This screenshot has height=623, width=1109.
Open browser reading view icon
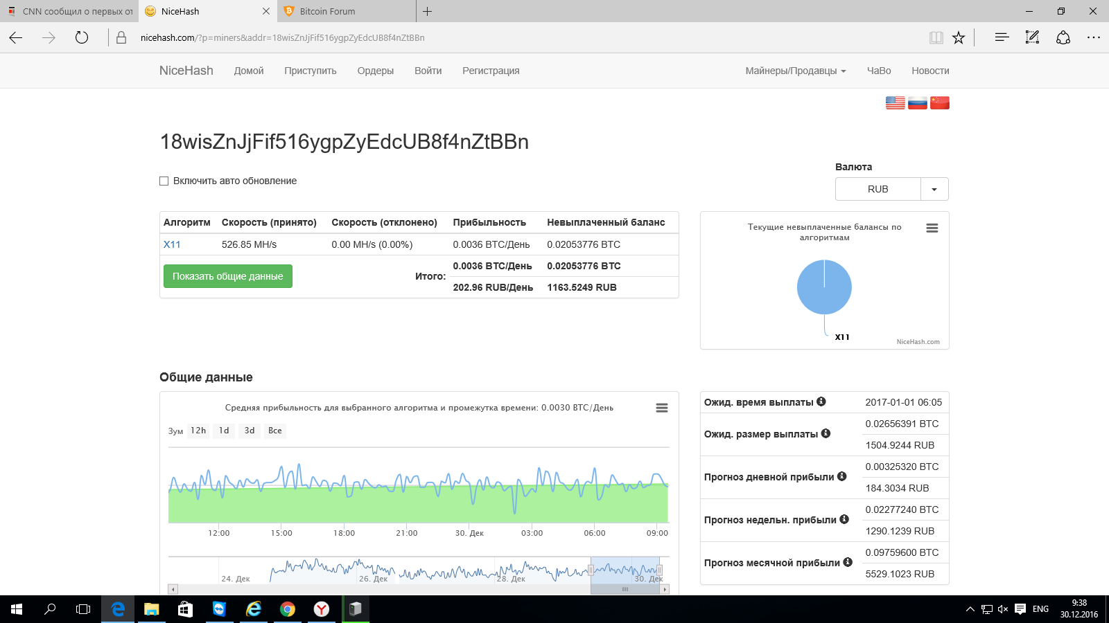[936, 38]
